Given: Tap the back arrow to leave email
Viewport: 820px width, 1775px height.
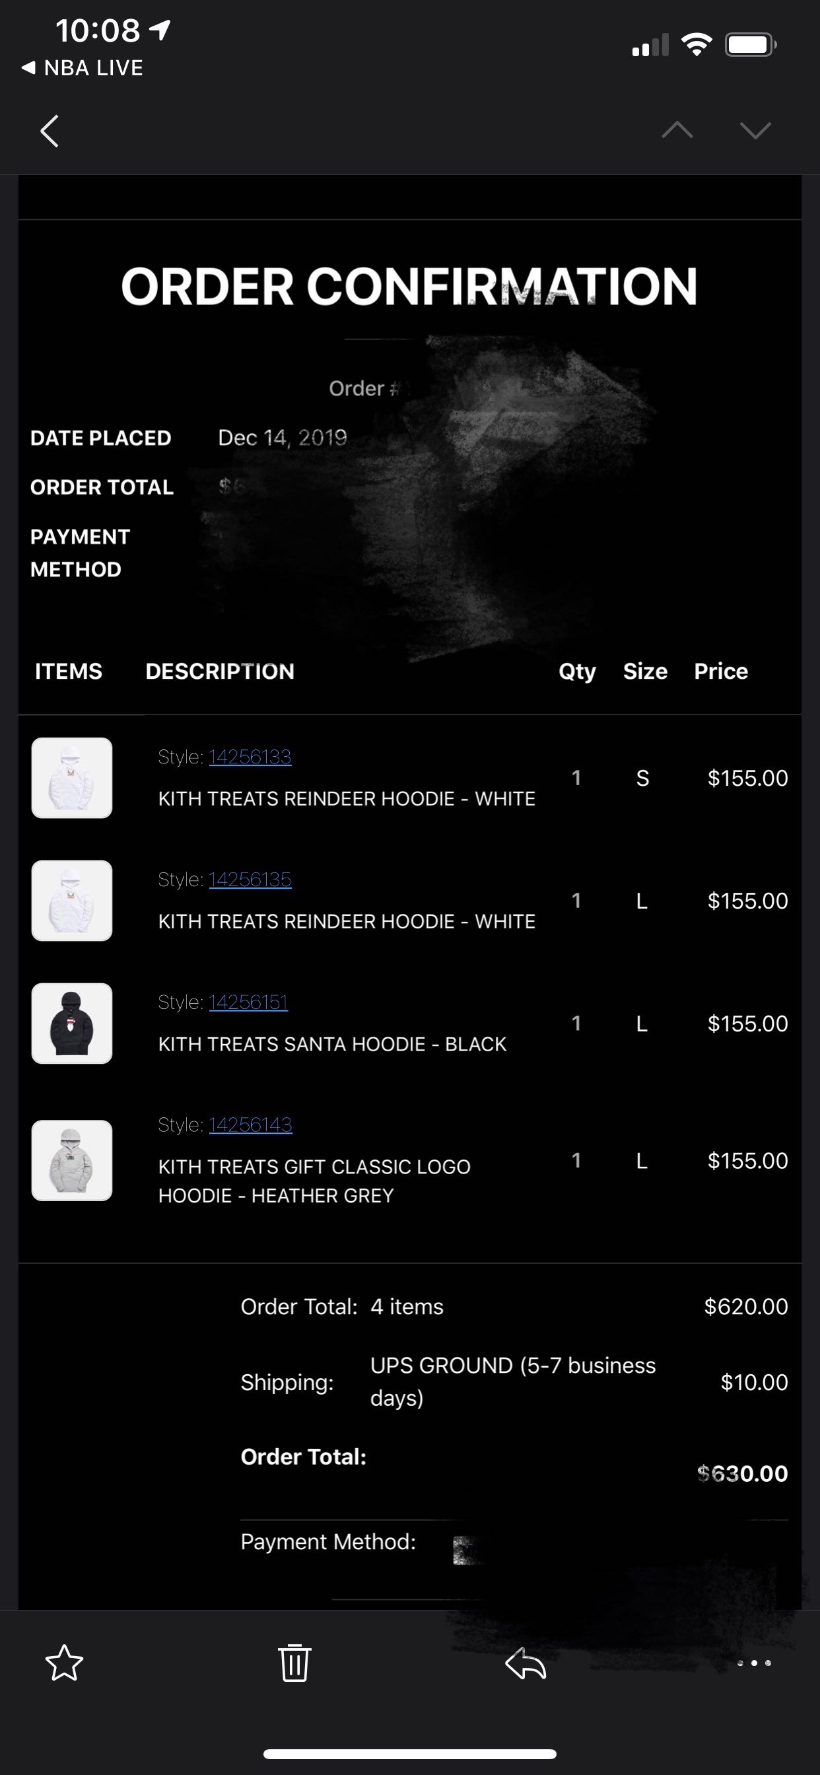Looking at the screenshot, I should pos(50,131).
